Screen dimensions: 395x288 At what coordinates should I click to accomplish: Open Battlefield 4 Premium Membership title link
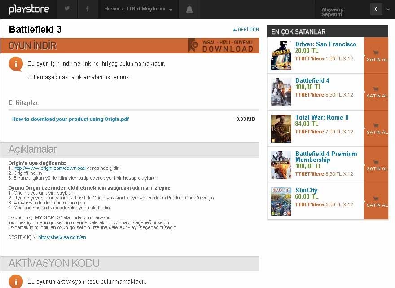[x=326, y=157]
